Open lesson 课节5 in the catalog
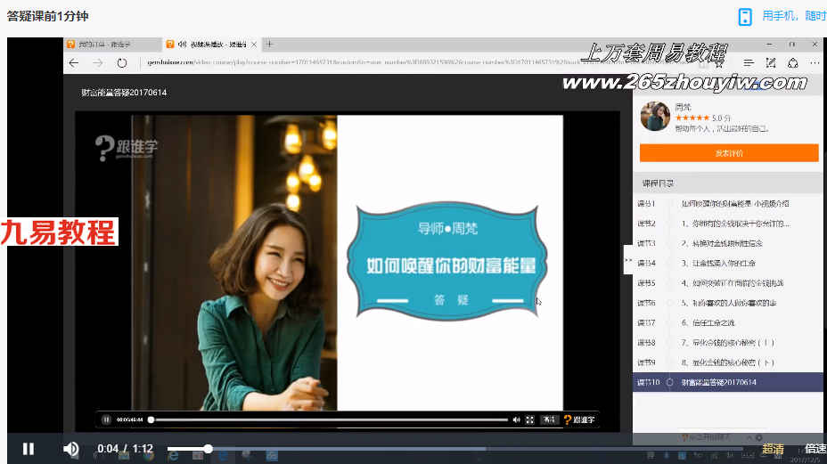 click(728, 283)
